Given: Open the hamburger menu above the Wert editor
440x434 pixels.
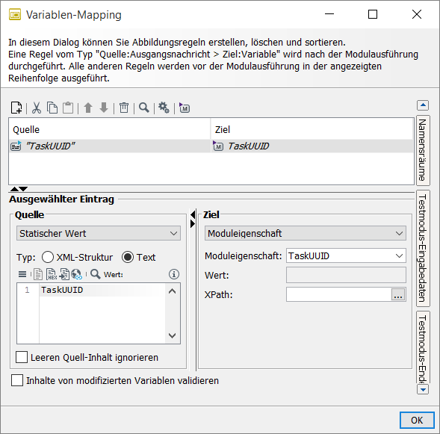Looking at the screenshot, I should click(x=22, y=274).
